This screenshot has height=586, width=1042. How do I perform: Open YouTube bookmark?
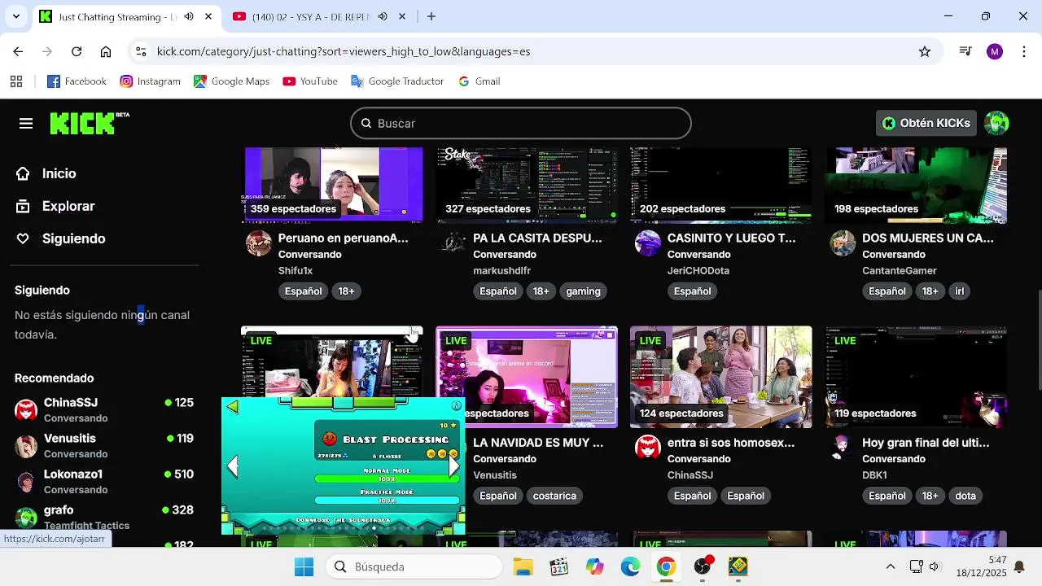point(310,81)
